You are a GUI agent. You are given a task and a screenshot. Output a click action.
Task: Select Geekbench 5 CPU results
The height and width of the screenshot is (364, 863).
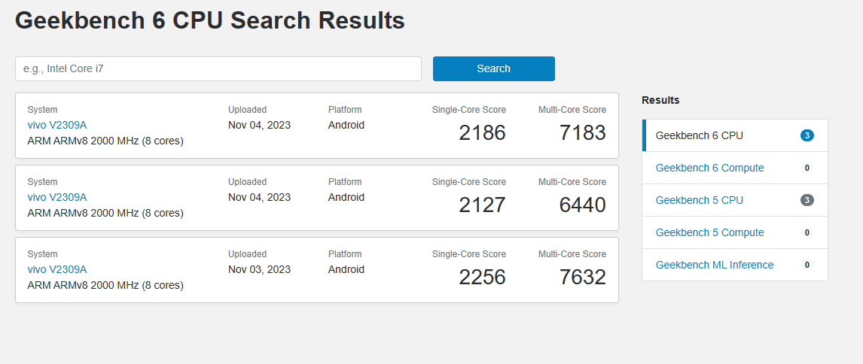click(735, 200)
